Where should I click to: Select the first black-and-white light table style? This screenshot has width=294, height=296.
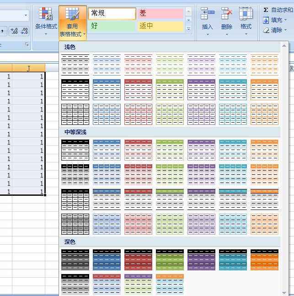(75, 65)
